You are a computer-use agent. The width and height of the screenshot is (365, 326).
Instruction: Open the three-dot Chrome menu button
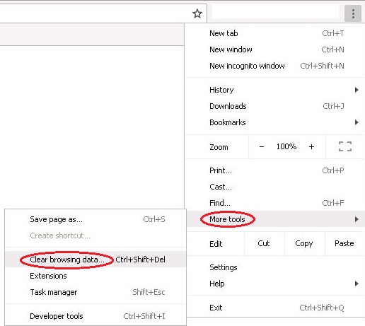(x=353, y=13)
